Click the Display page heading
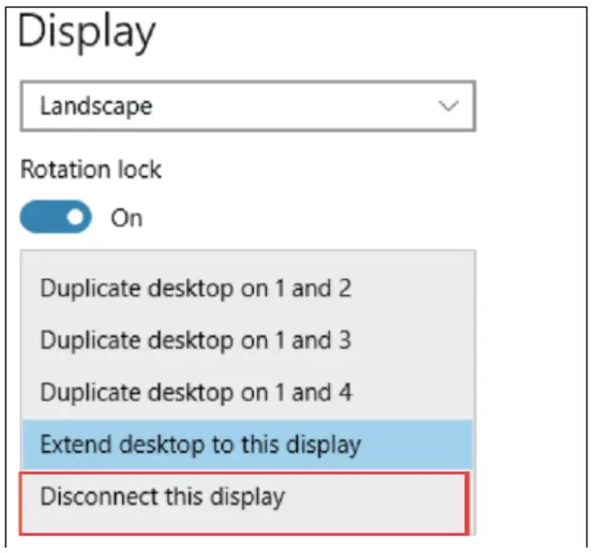 click(x=87, y=33)
